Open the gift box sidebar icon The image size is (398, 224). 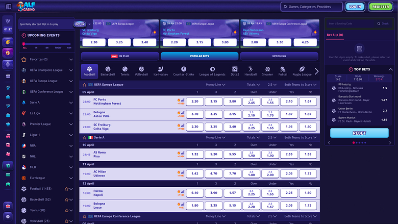point(8,76)
